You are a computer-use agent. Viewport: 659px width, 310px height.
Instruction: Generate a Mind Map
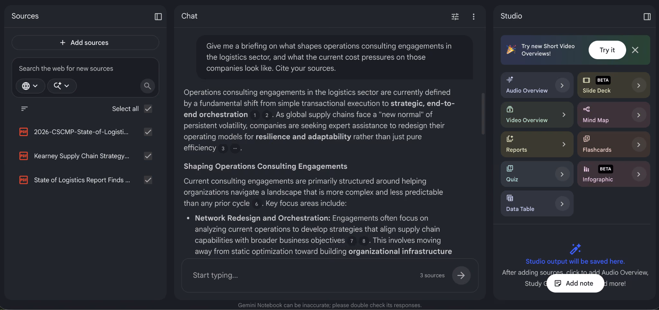613,115
